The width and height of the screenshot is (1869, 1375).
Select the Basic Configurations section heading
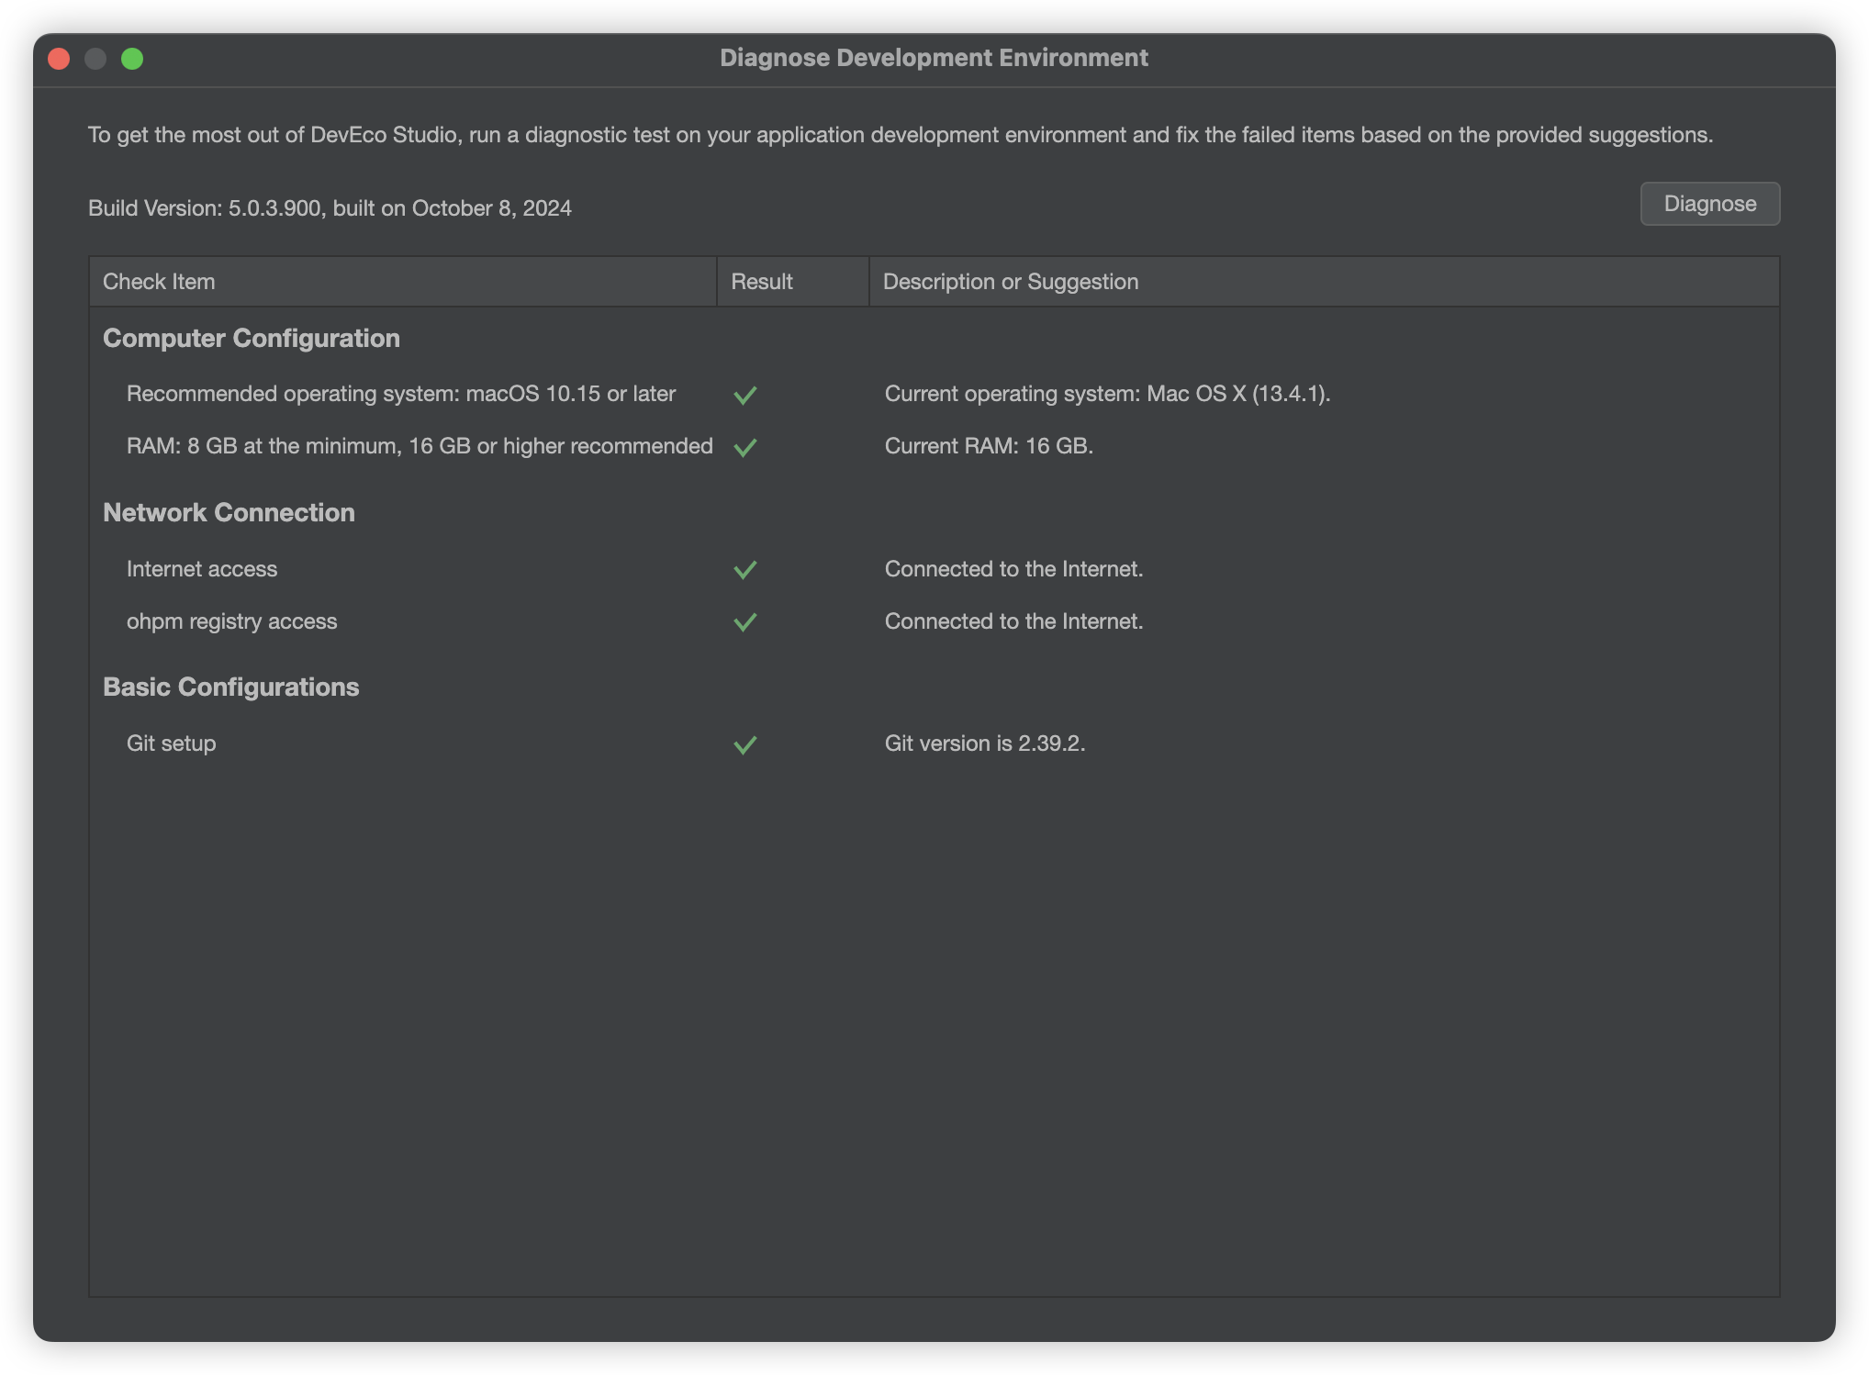[x=230, y=687]
